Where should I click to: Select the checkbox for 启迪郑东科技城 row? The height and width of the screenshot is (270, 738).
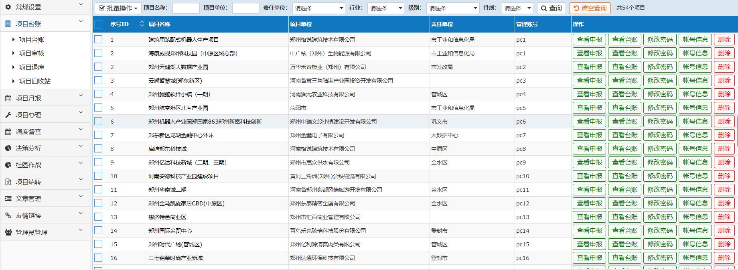(98, 148)
